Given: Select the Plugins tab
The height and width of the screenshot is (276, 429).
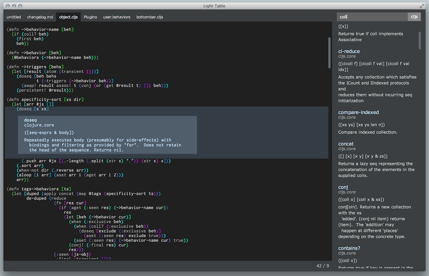Looking at the screenshot, I should [x=90, y=17].
